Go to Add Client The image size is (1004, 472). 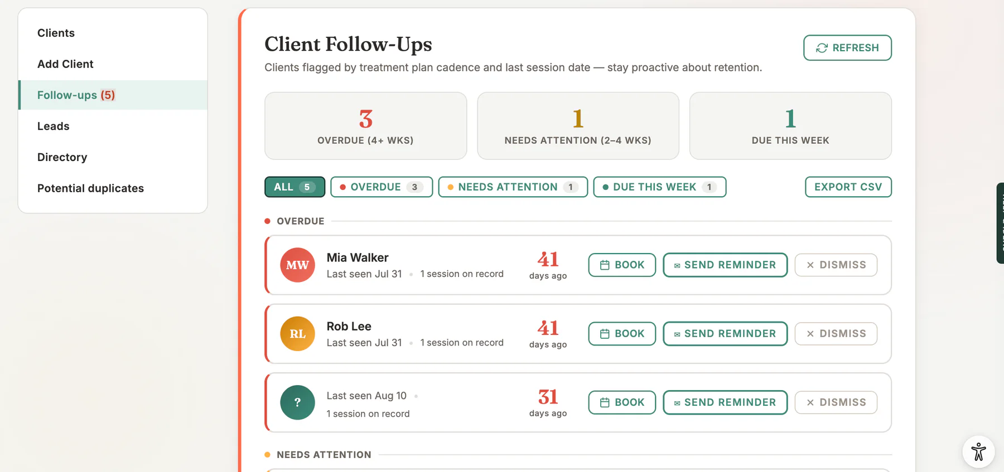(x=113, y=64)
